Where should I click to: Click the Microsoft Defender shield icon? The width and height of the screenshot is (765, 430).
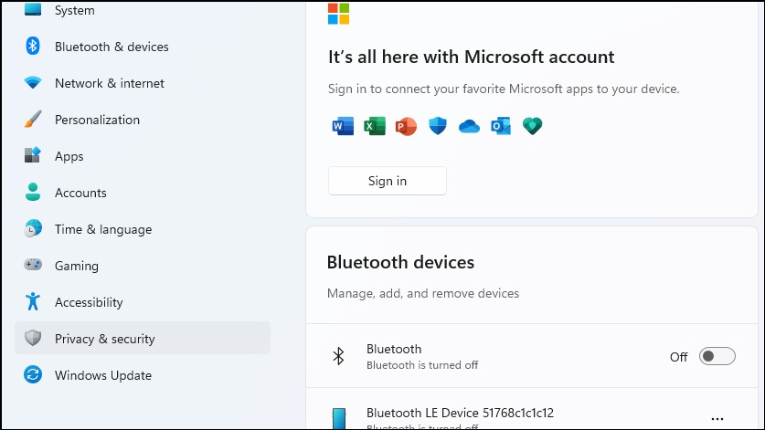438,126
